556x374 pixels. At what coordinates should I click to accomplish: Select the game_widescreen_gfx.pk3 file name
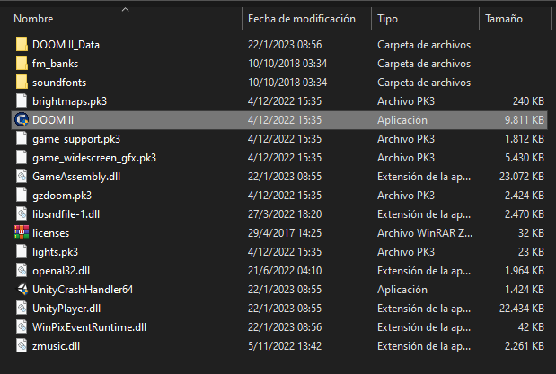click(93, 158)
